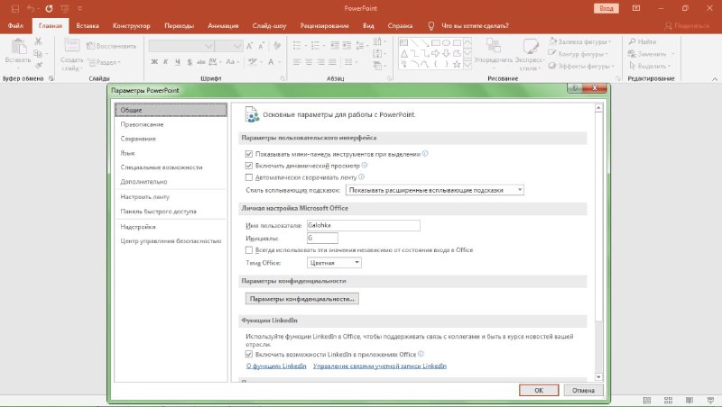The image size is (722, 407).
Task: Open the Файл tab
Action: [x=15, y=26]
